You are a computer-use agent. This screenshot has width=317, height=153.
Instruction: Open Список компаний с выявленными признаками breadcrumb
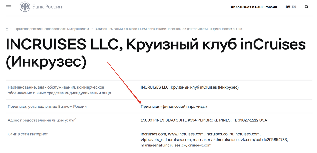169,29
